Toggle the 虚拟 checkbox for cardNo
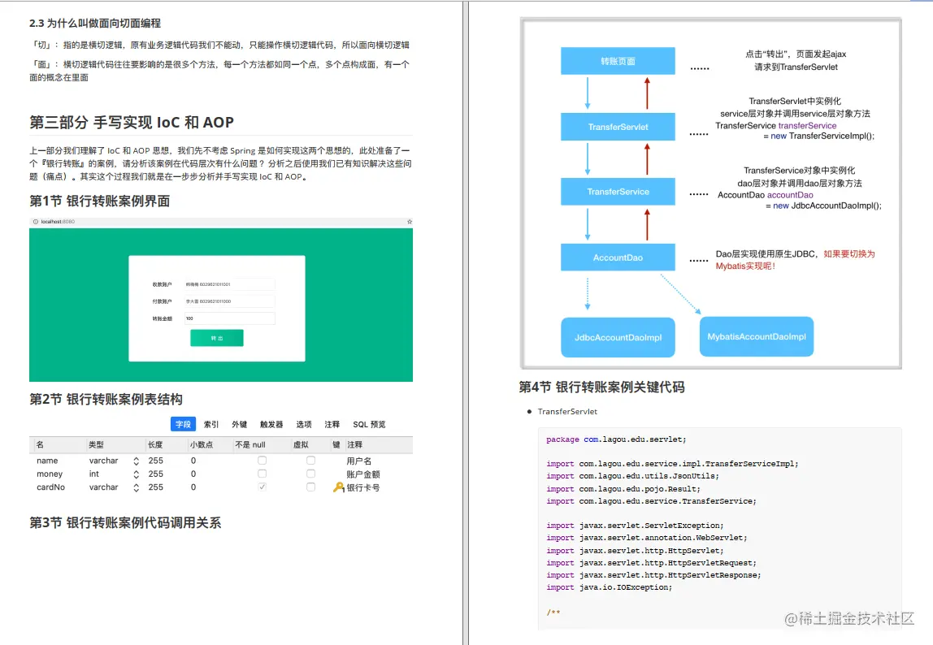This screenshot has height=645, width=933. [x=310, y=487]
